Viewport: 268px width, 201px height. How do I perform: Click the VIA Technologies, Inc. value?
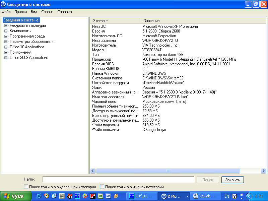[x=160, y=45]
